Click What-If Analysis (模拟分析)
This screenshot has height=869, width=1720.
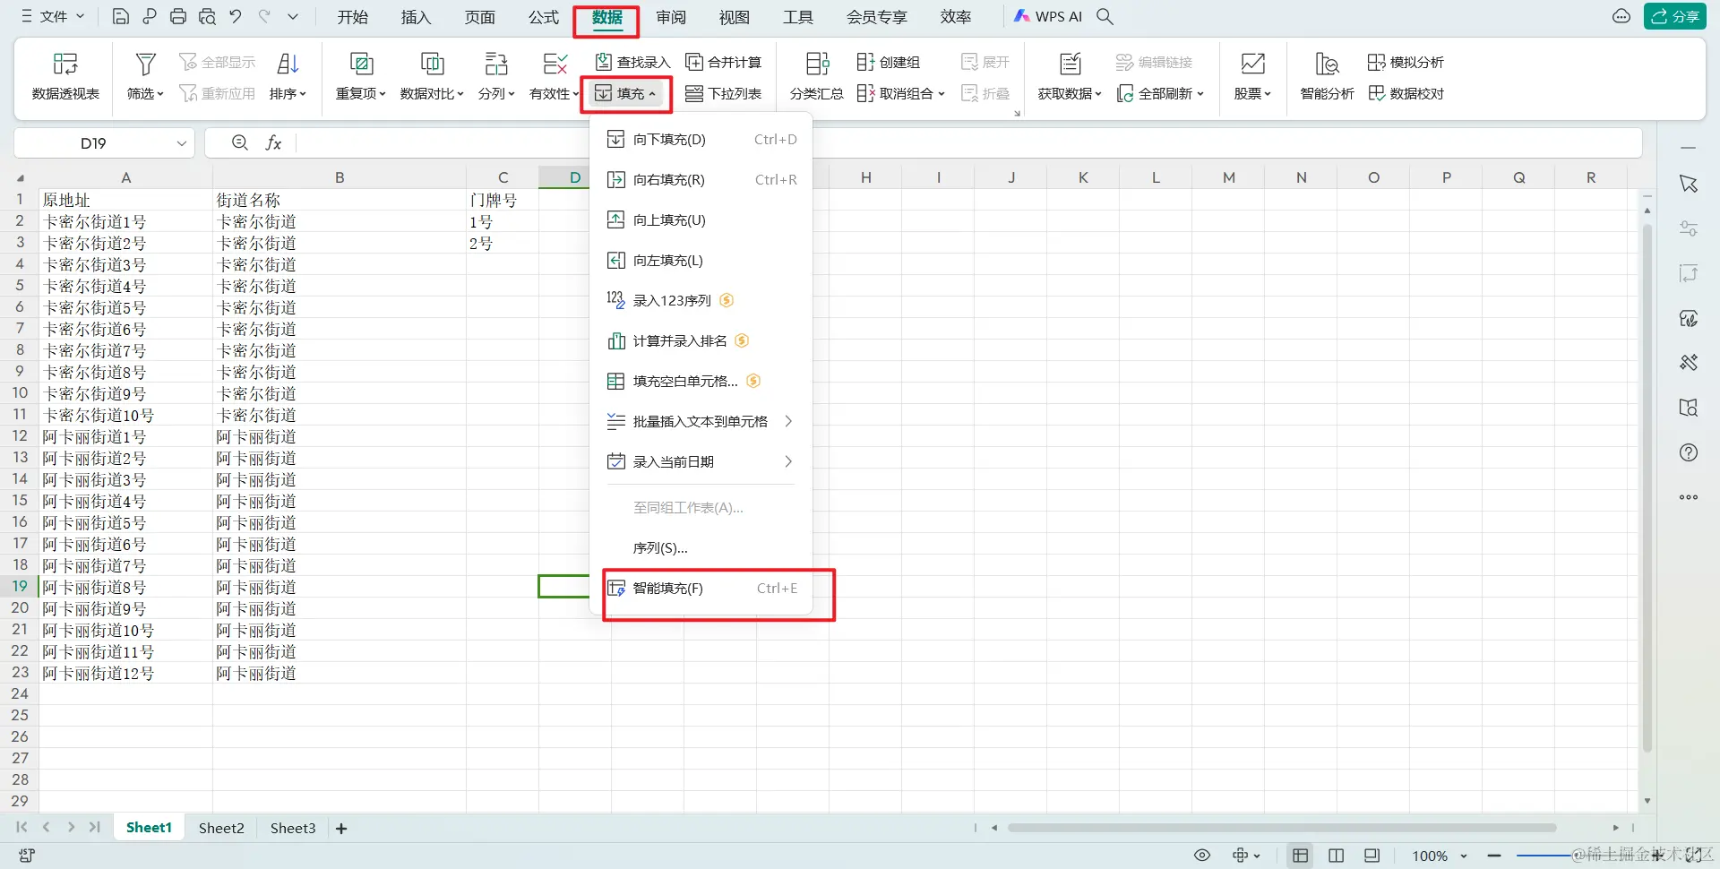coord(1406,62)
